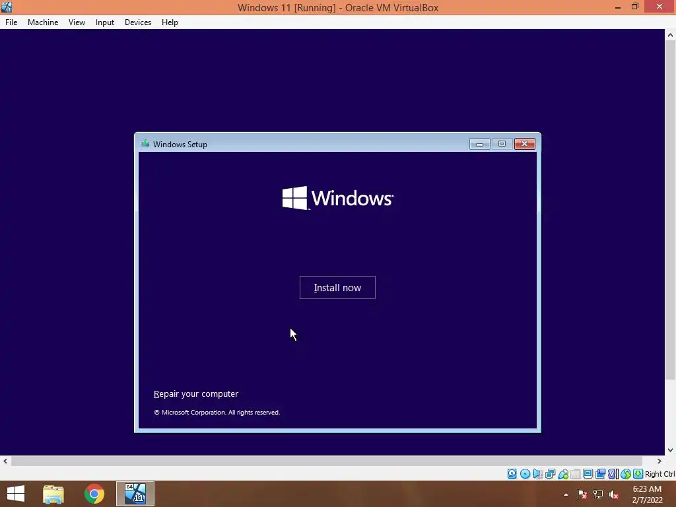Click the Repair your computer link
Viewport: 676px width, 507px height.
pyautogui.click(x=195, y=393)
